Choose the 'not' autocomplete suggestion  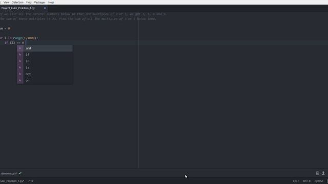point(45,74)
